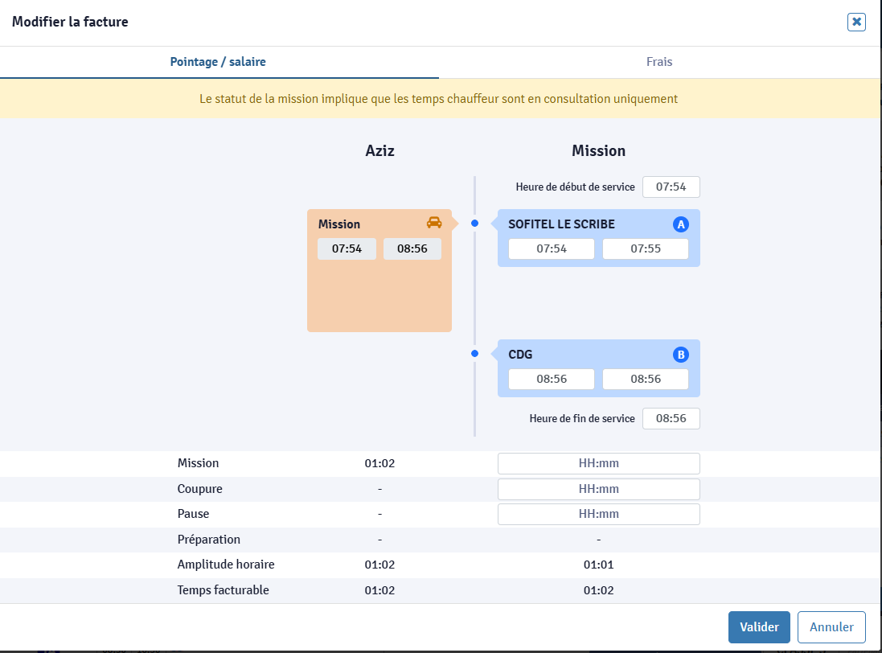Select the Pointage / salaire tab
Image resolution: width=882 pixels, height=653 pixels.
coord(218,62)
